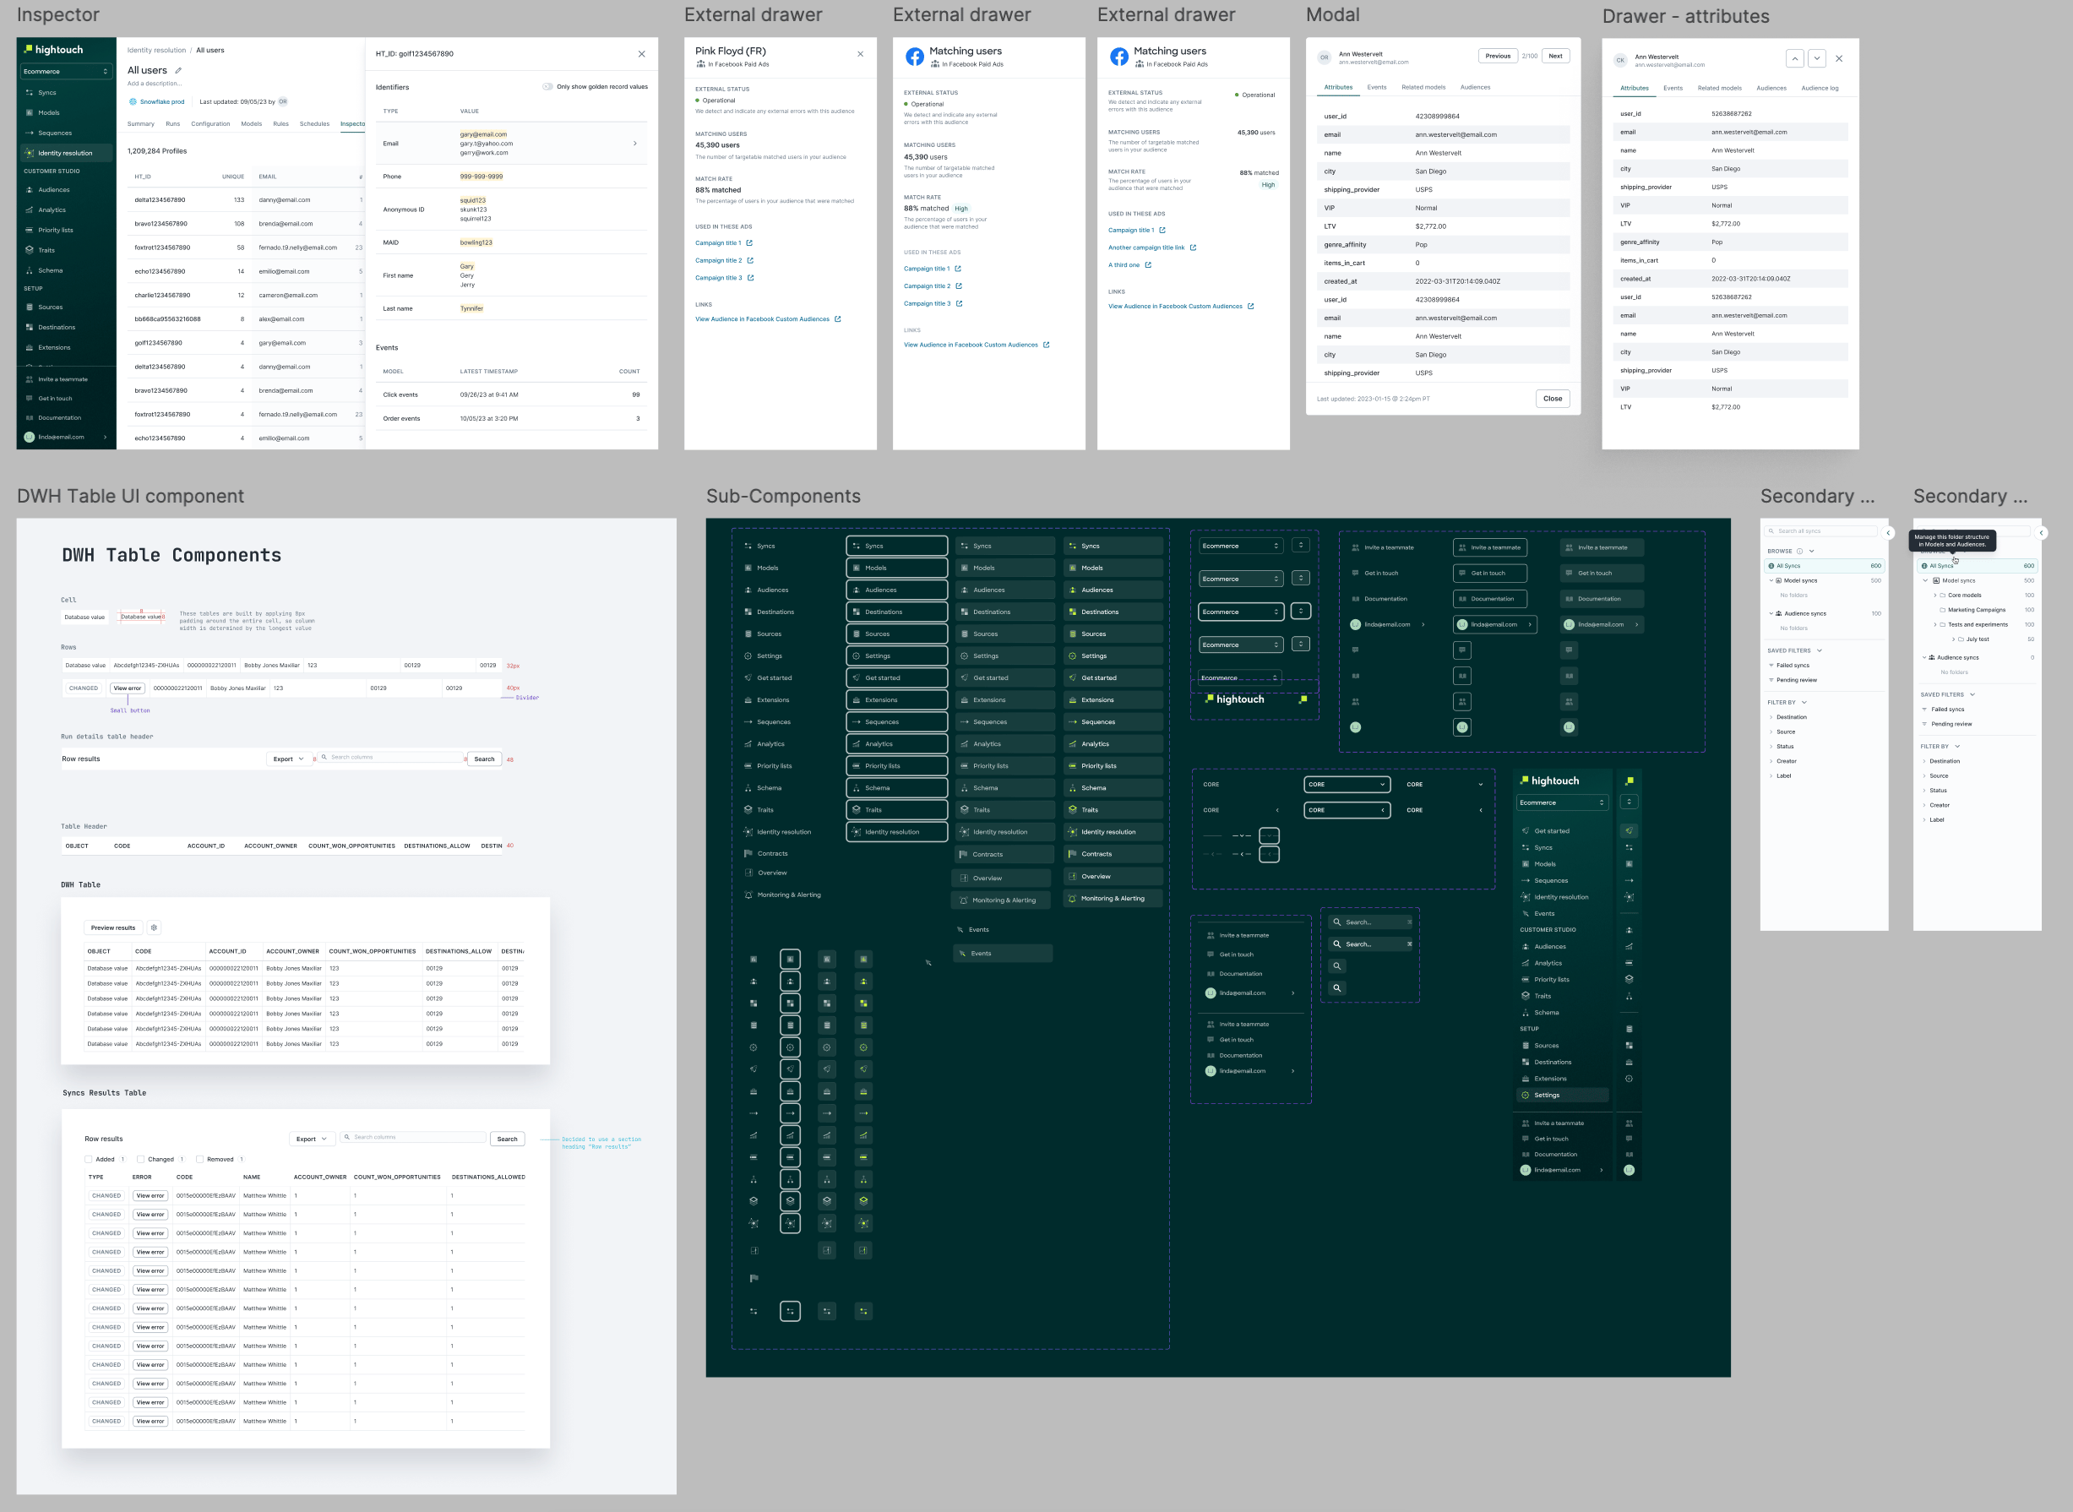Image resolution: width=2073 pixels, height=1512 pixels.
Task: Click the down arrow in attributes drawer header
Action: click(1817, 58)
